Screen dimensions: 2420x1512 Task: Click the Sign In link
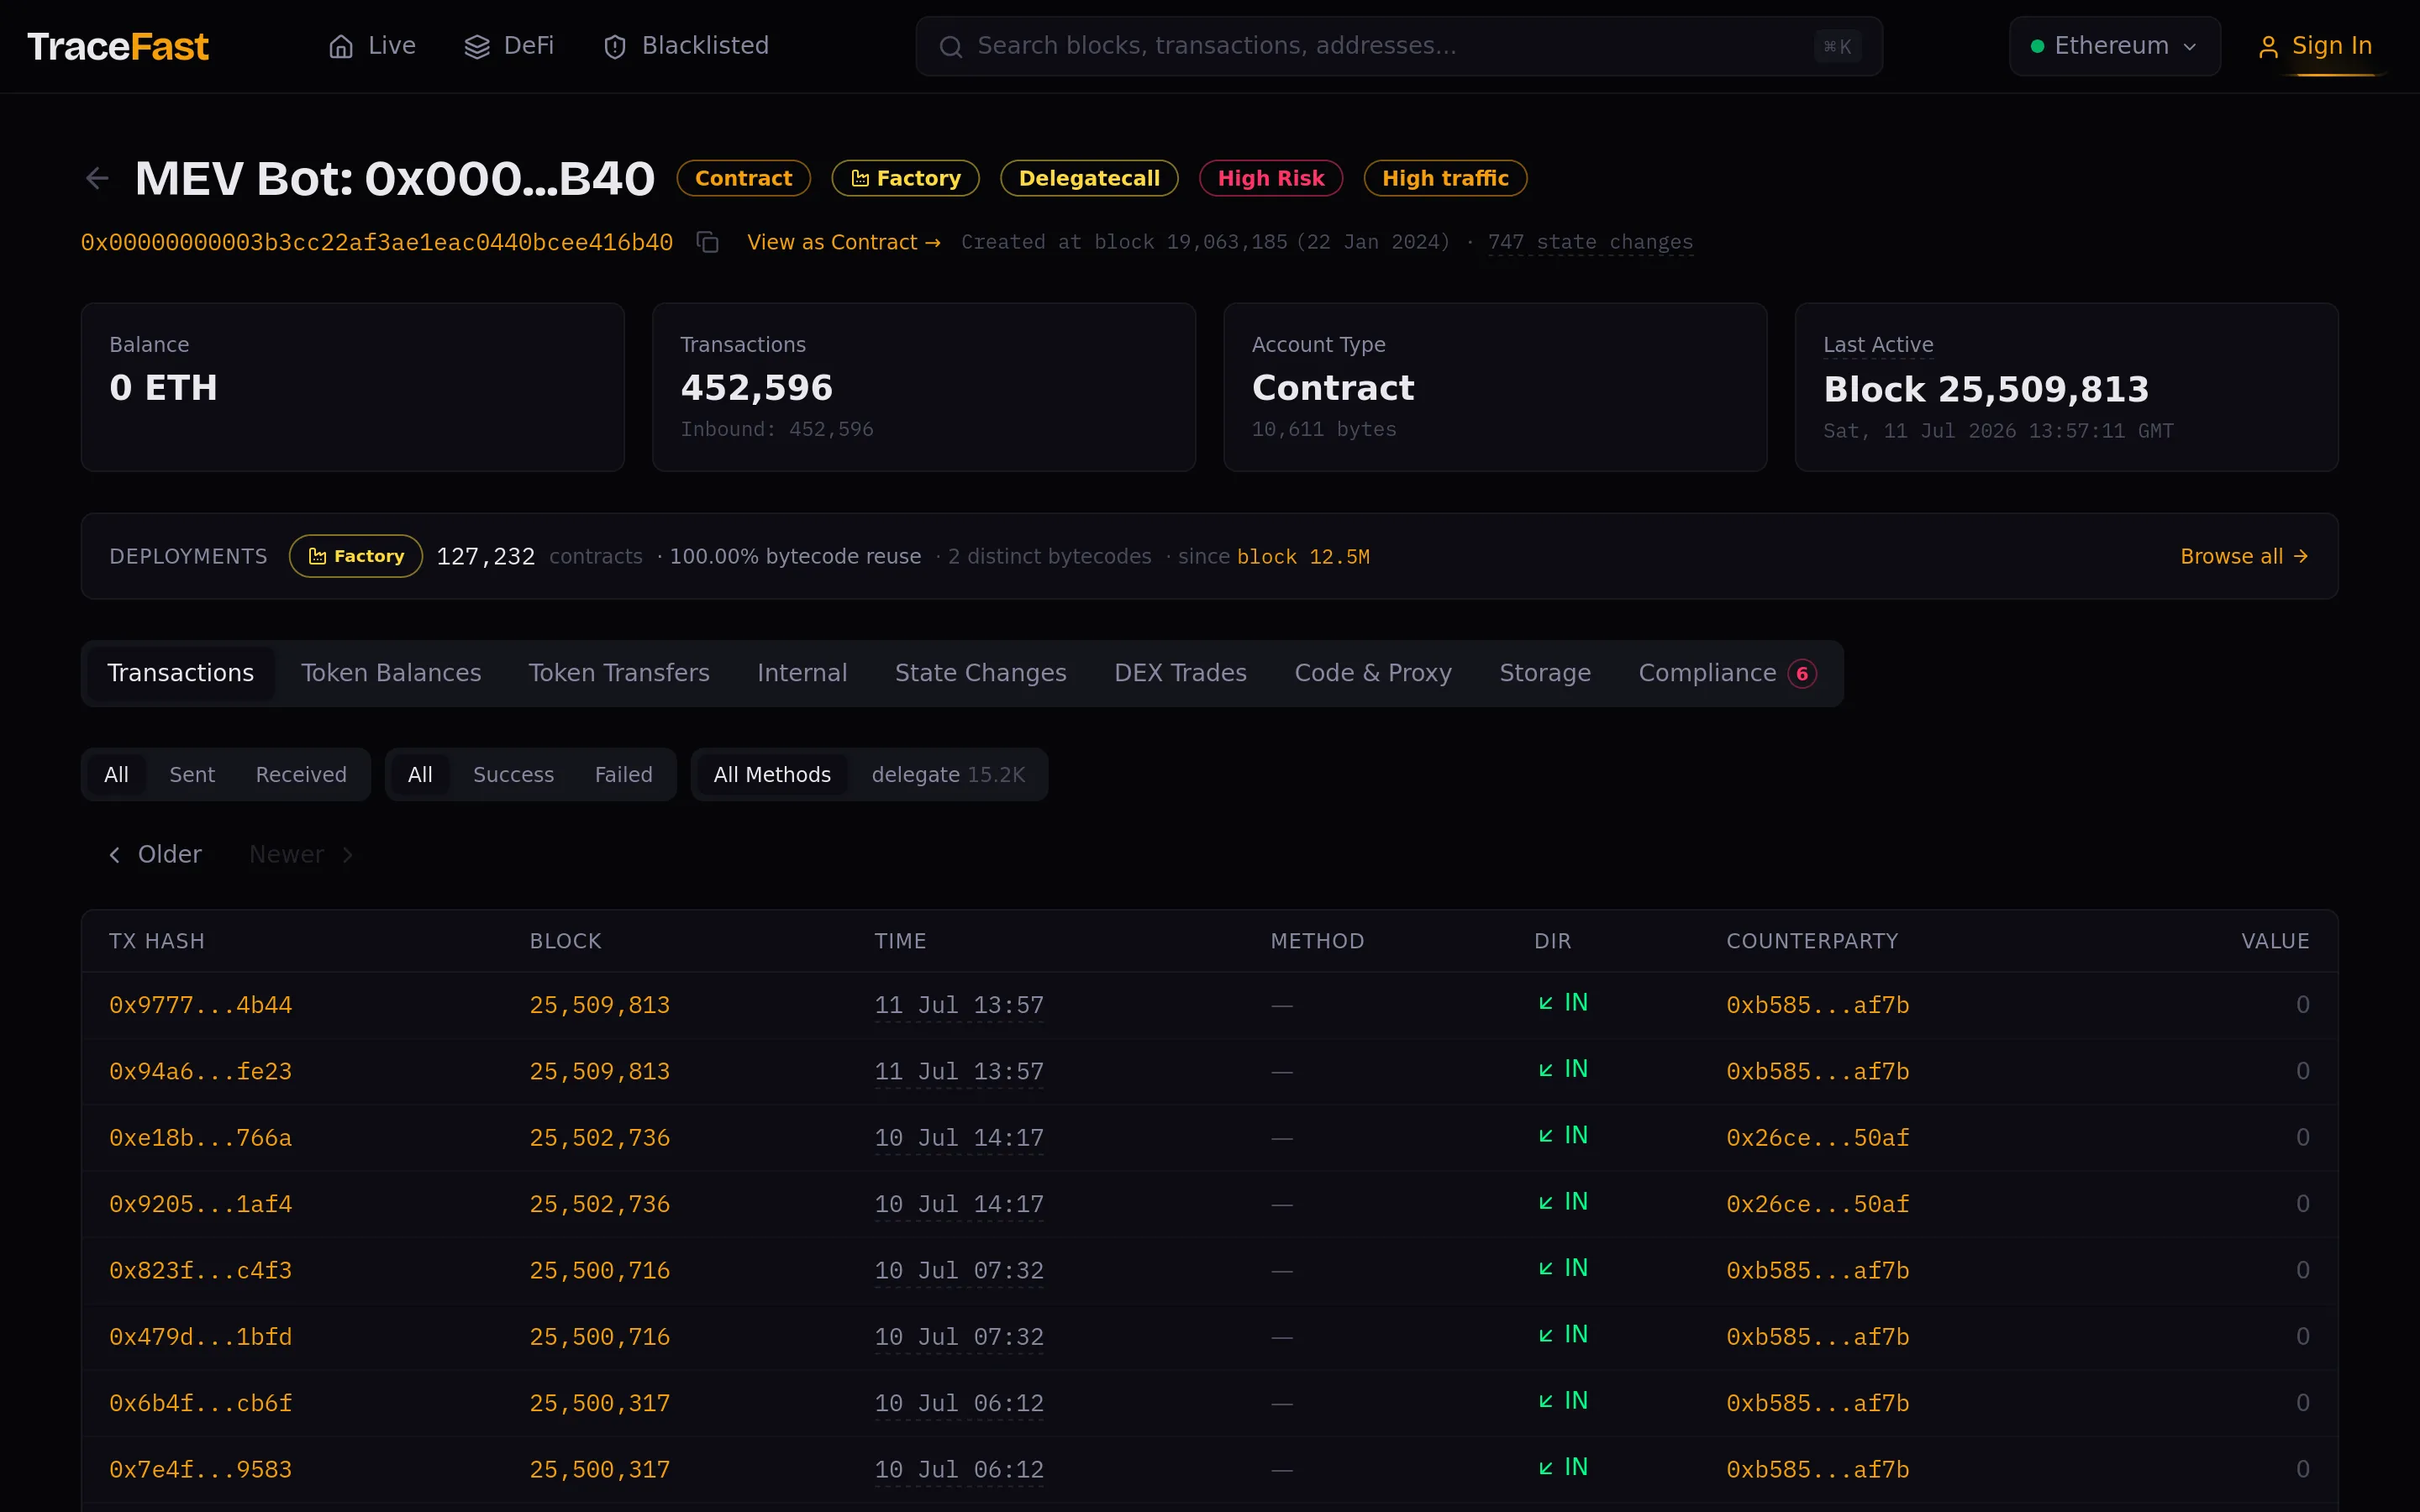pyautogui.click(x=2315, y=46)
